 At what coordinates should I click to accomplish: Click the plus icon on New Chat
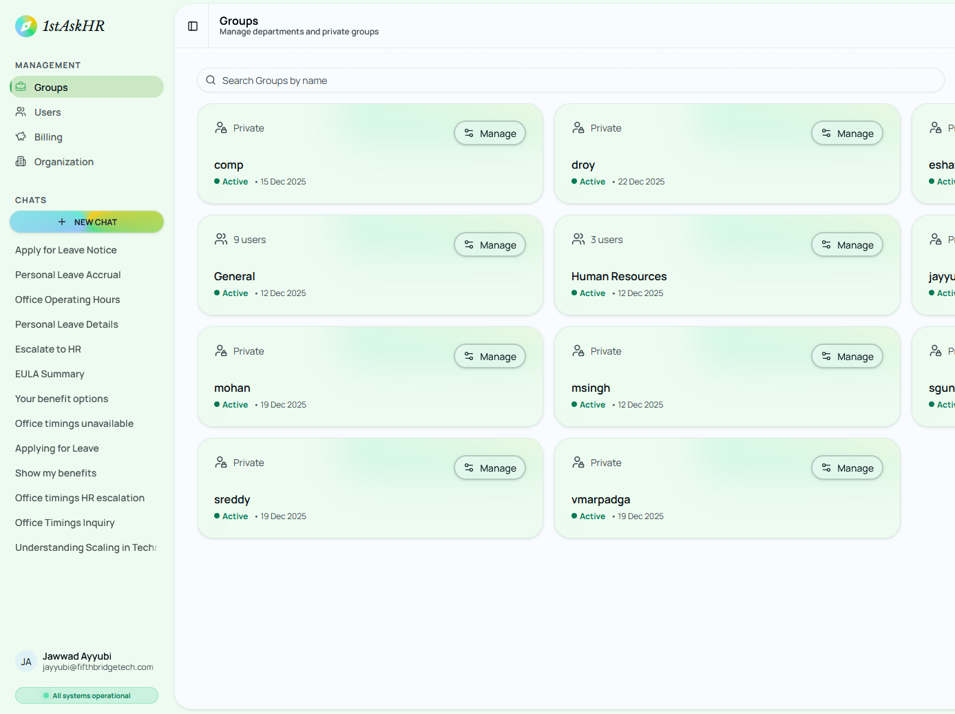(x=62, y=222)
